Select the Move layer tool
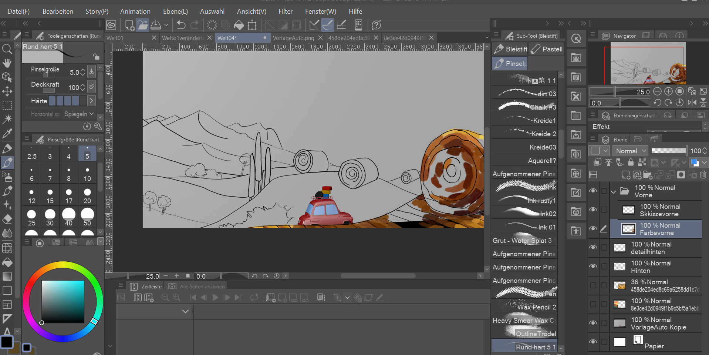Image resolution: width=709 pixels, height=355 pixels. [7, 91]
